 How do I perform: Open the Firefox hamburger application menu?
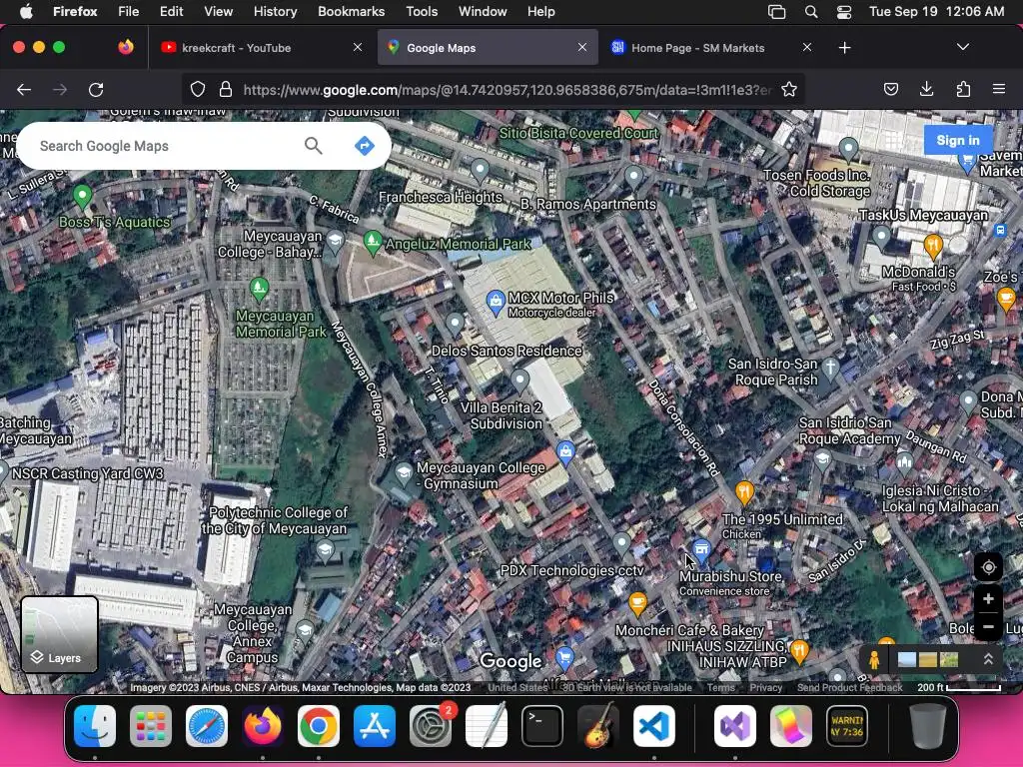999,89
